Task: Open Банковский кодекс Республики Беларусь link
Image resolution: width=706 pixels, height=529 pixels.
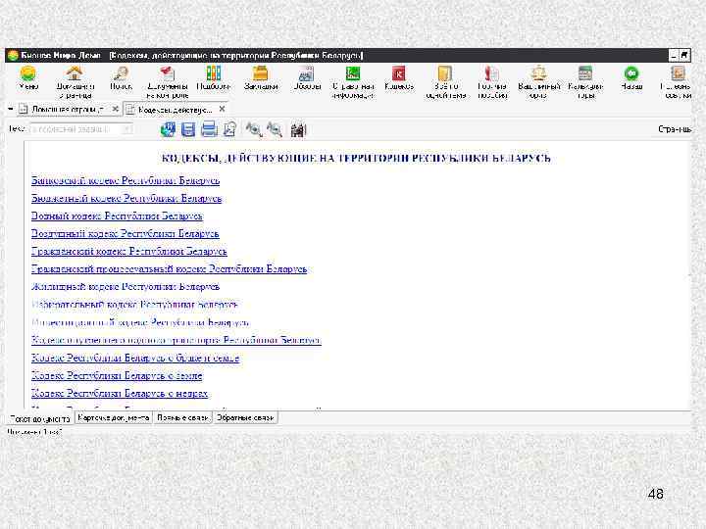Action: [x=126, y=180]
